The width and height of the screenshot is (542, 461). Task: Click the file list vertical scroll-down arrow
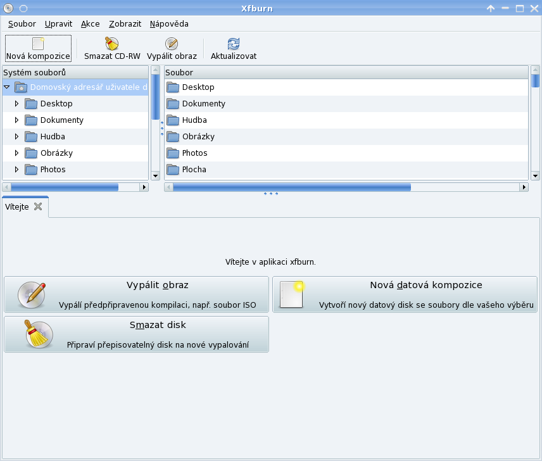click(x=536, y=176)
